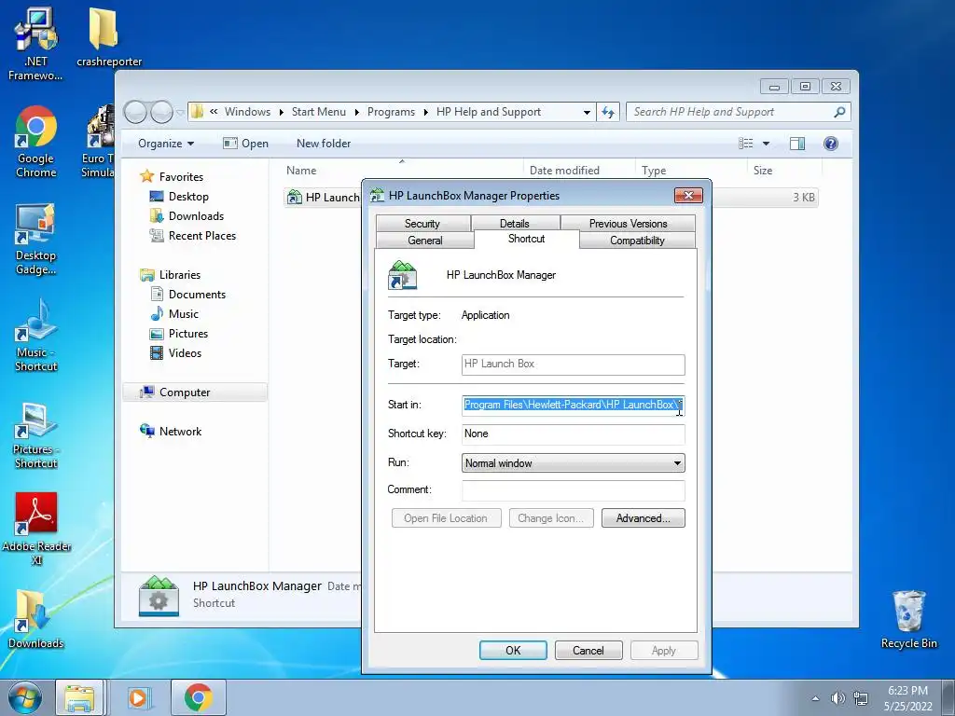Open the Organize dropdown menu
This screenshot has width=955, height=716.
166,144
